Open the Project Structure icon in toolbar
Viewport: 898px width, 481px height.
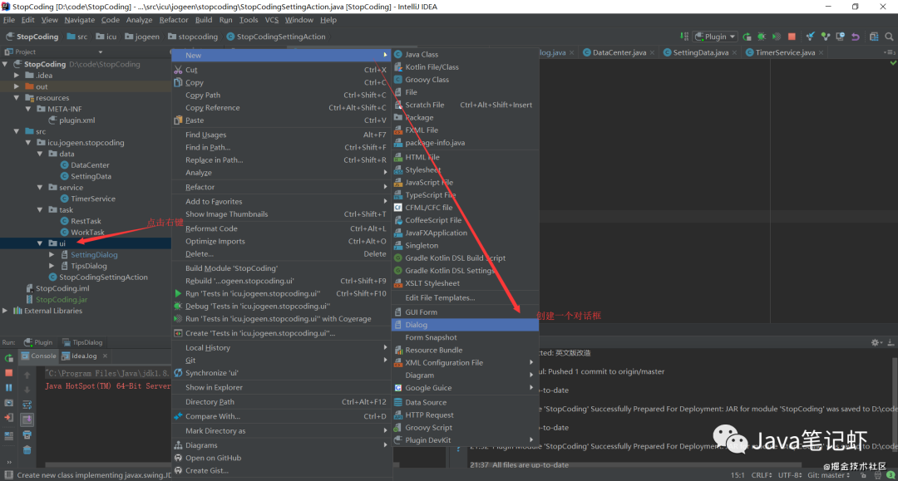874,37
